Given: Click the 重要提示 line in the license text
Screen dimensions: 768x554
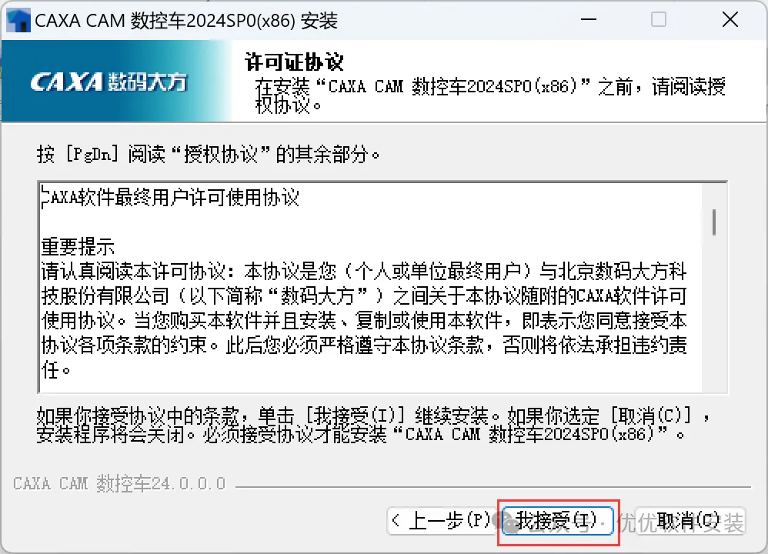Looking at the screenshot, I should coord(78,246).
